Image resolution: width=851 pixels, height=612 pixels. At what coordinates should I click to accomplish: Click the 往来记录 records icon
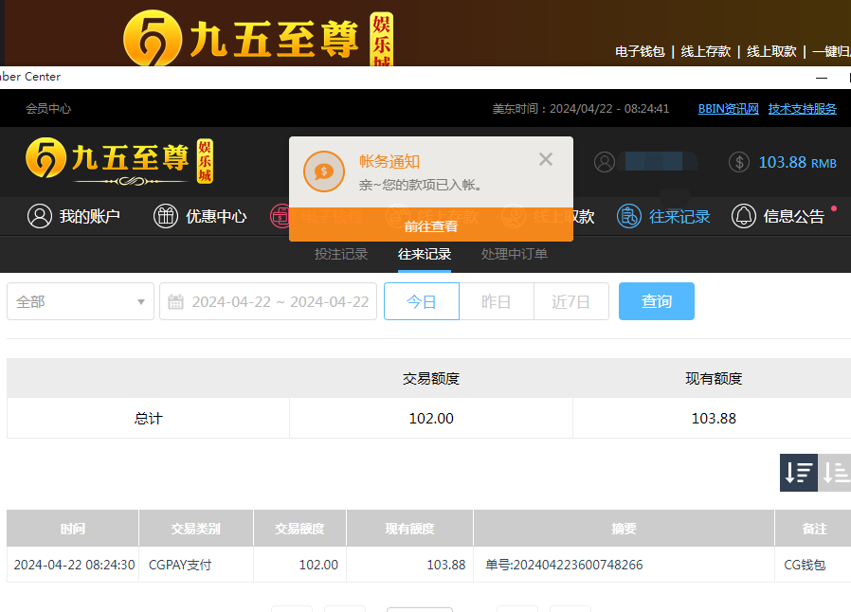point(629,216)
